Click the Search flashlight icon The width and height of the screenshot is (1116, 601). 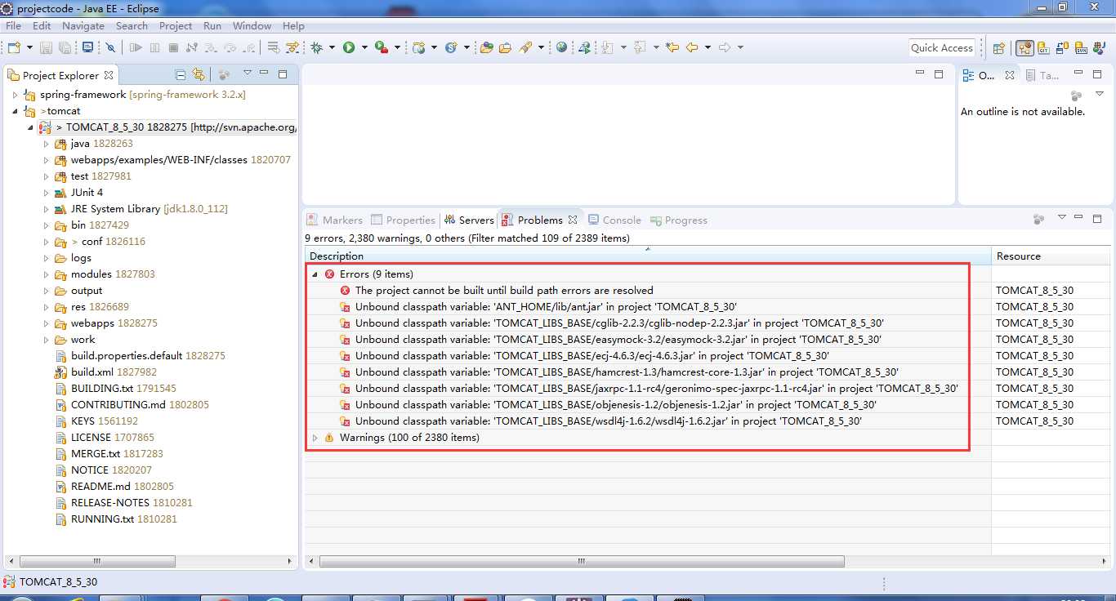click(526, 47)
